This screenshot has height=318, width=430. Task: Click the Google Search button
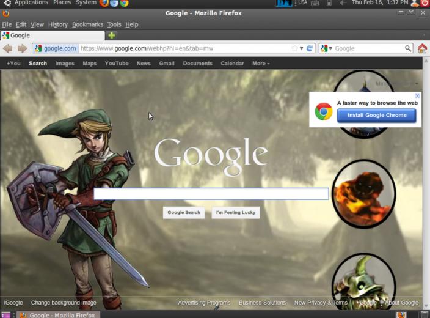(x=184, y=213)
